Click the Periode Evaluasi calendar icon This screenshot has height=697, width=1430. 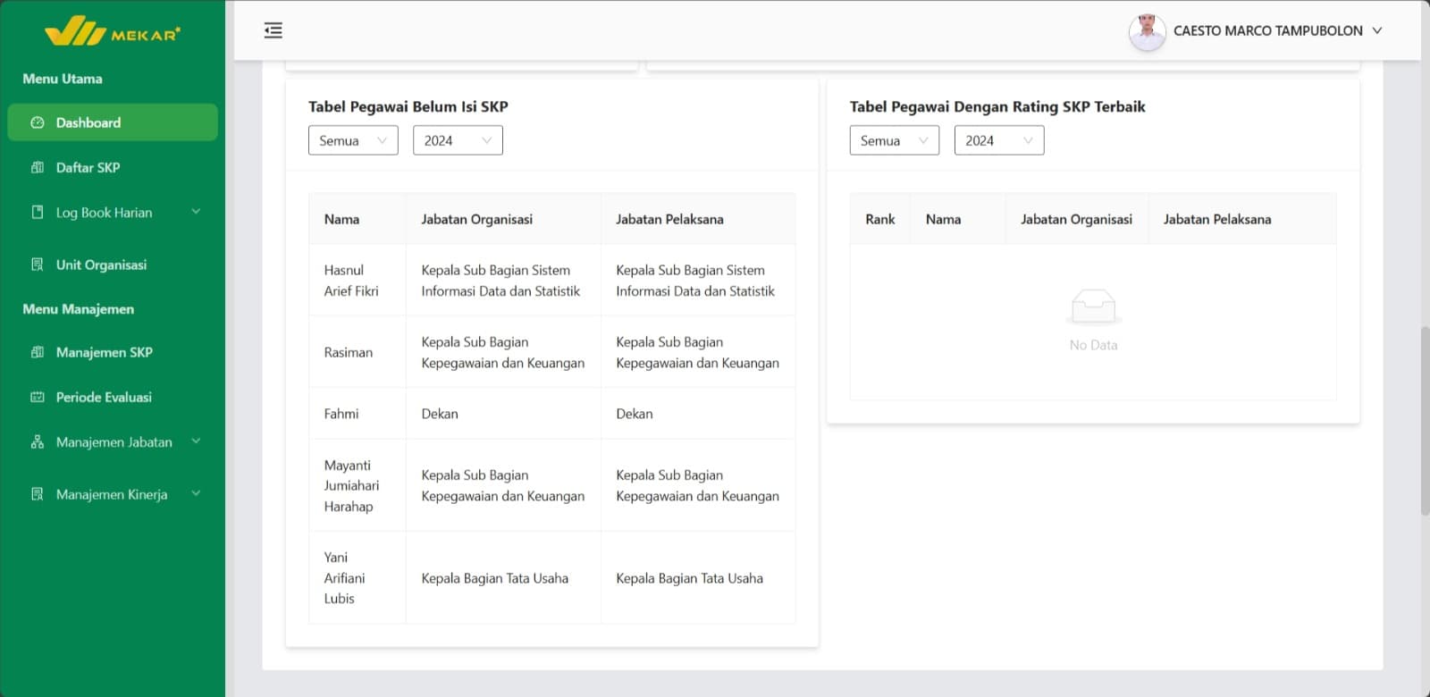38,397
